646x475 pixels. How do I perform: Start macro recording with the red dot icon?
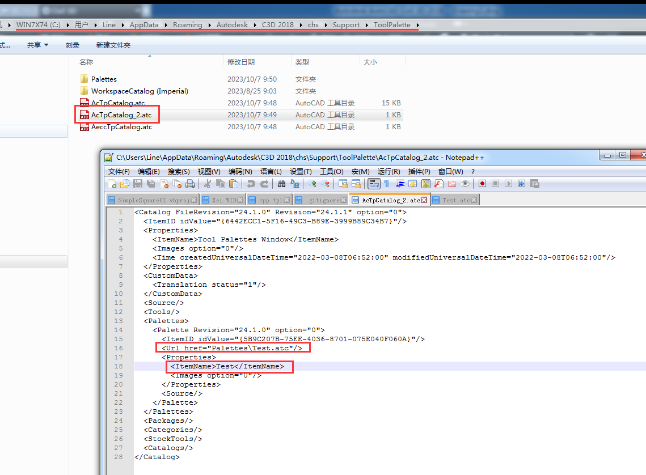[482, 184]
